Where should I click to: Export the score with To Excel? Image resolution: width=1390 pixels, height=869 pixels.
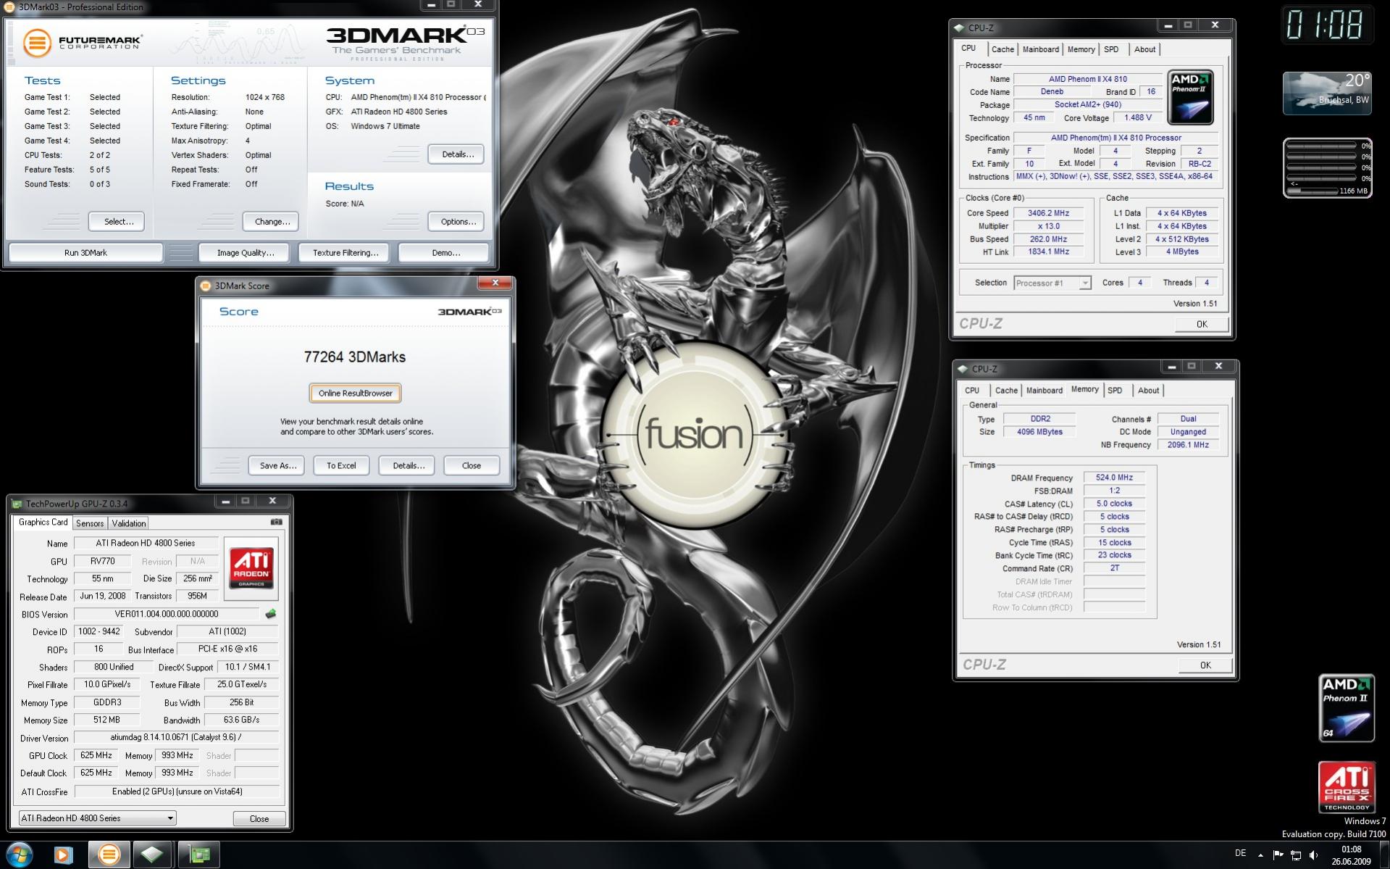tap(341, 466)
